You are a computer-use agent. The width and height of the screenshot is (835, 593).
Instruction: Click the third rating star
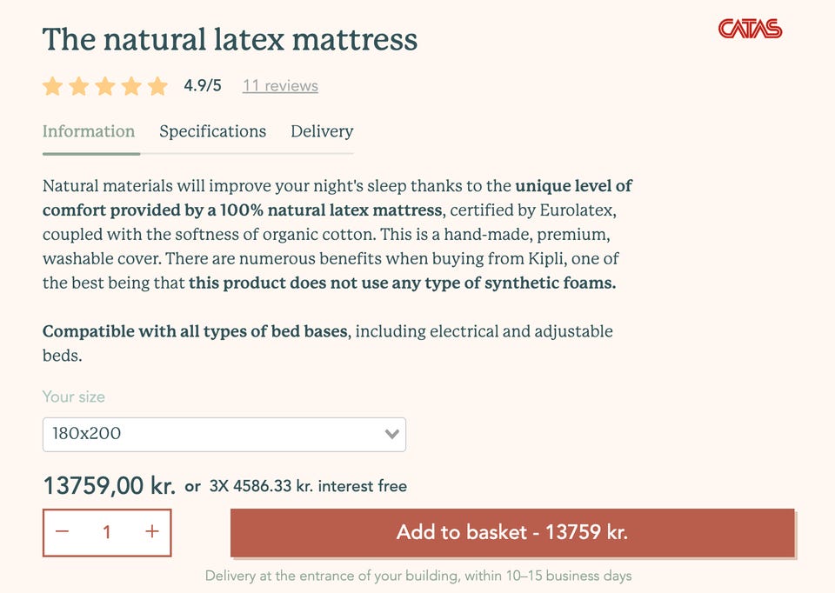point(105,86)
